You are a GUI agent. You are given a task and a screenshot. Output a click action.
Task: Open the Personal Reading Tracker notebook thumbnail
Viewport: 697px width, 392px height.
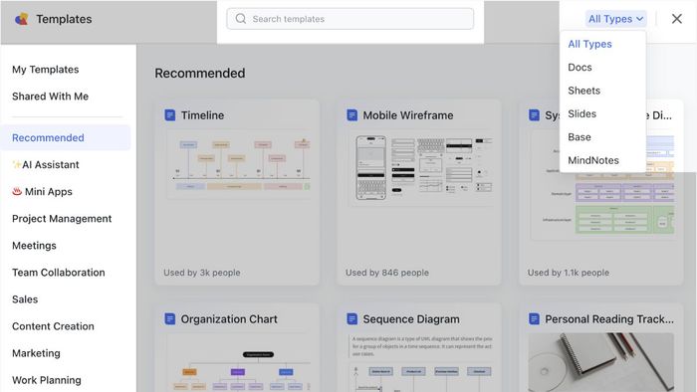pyautogui.click(x=601, y=363)
